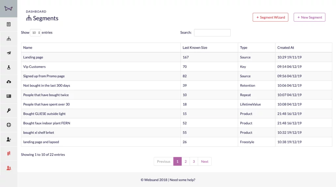Open the red bookmark icon in sidebar
Screen dimensions: 336x187
tap(9, 153)
